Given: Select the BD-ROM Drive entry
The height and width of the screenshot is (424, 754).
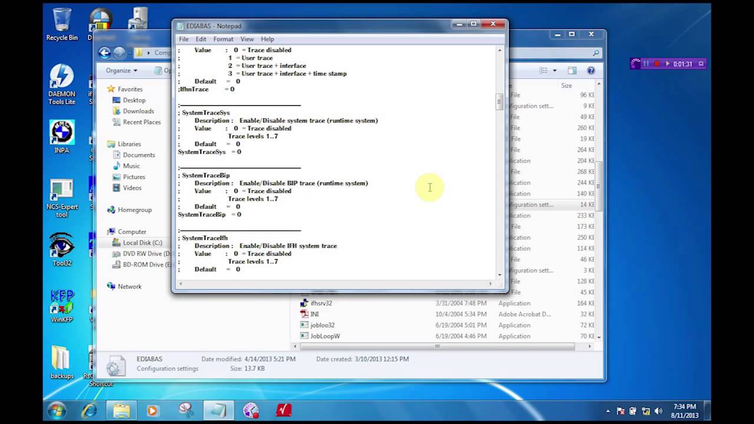Looking at the screenshot, I should 141,265.
